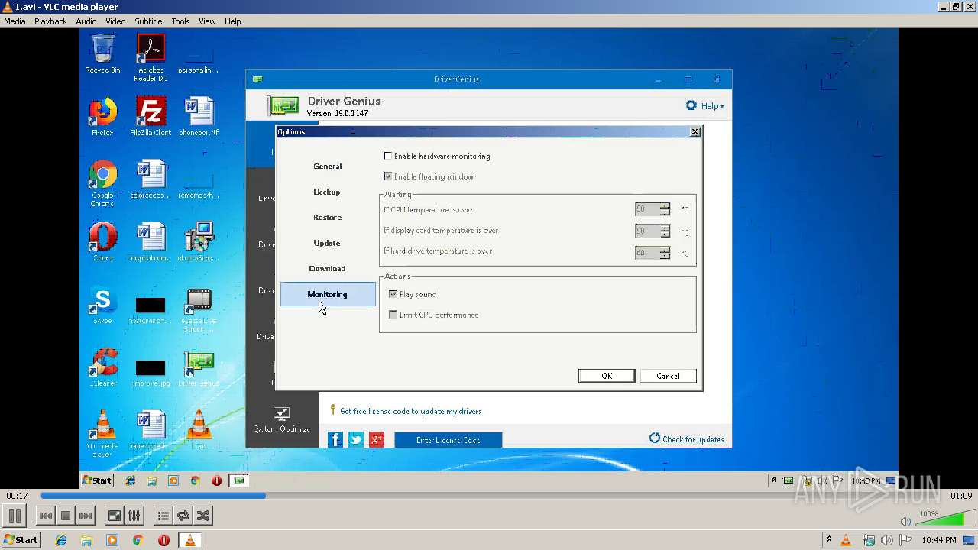Image resolution: width=978 pixels, height=550 pixels.
Task: Click the hard drive temperature value field
Action: click(x=647, y=253)
